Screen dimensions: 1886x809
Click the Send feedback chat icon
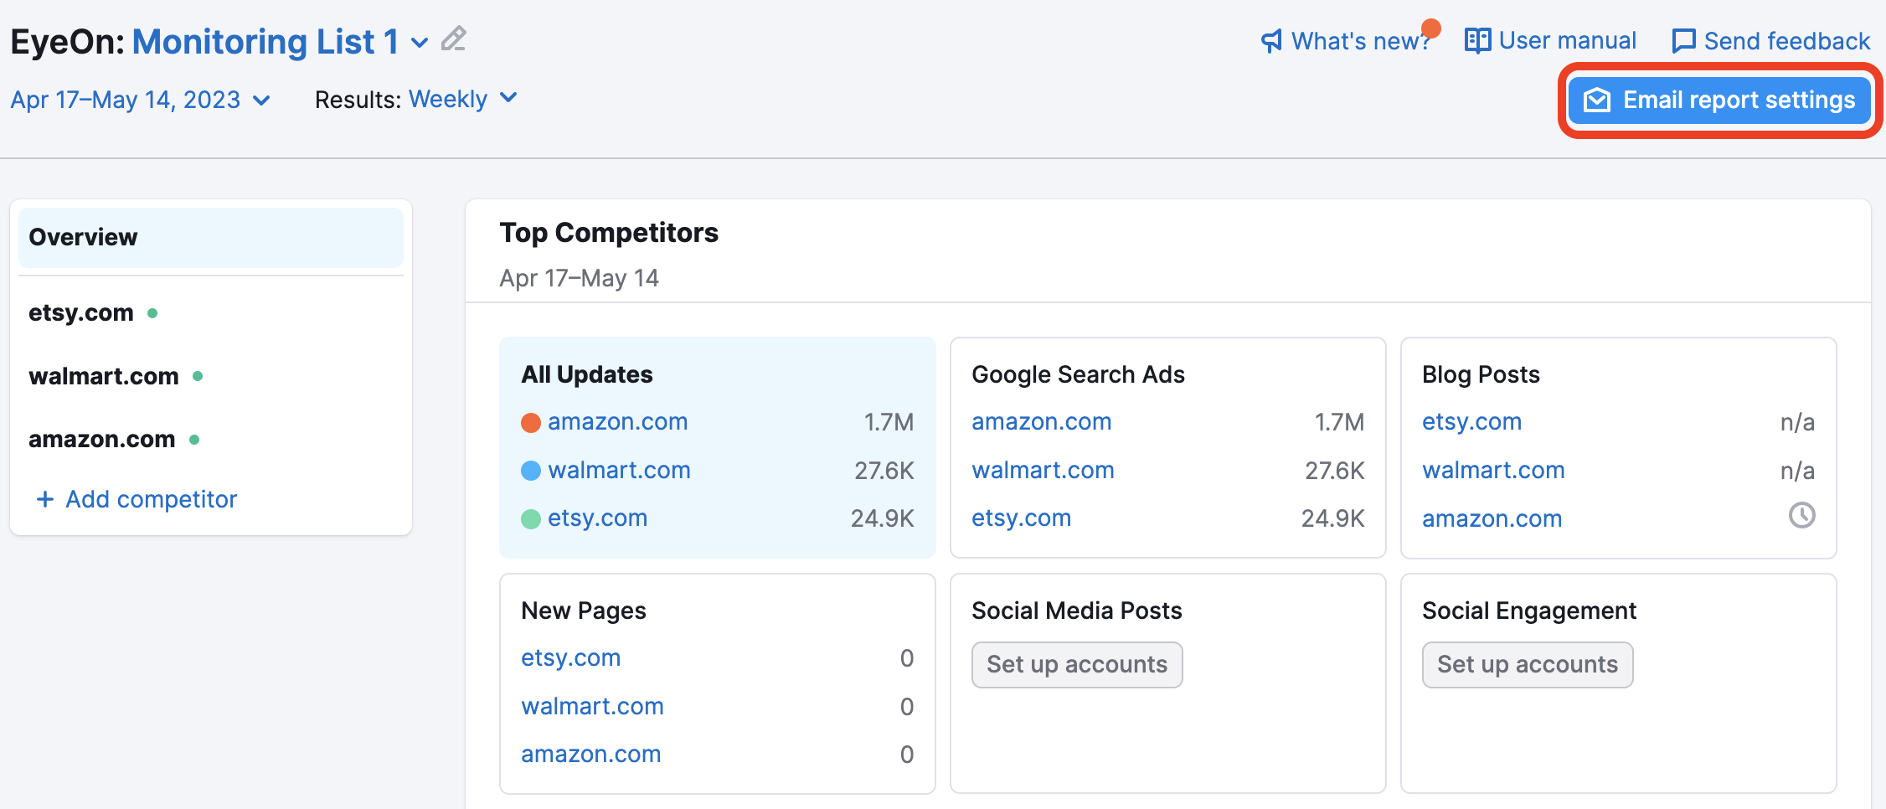(1685, 39)
